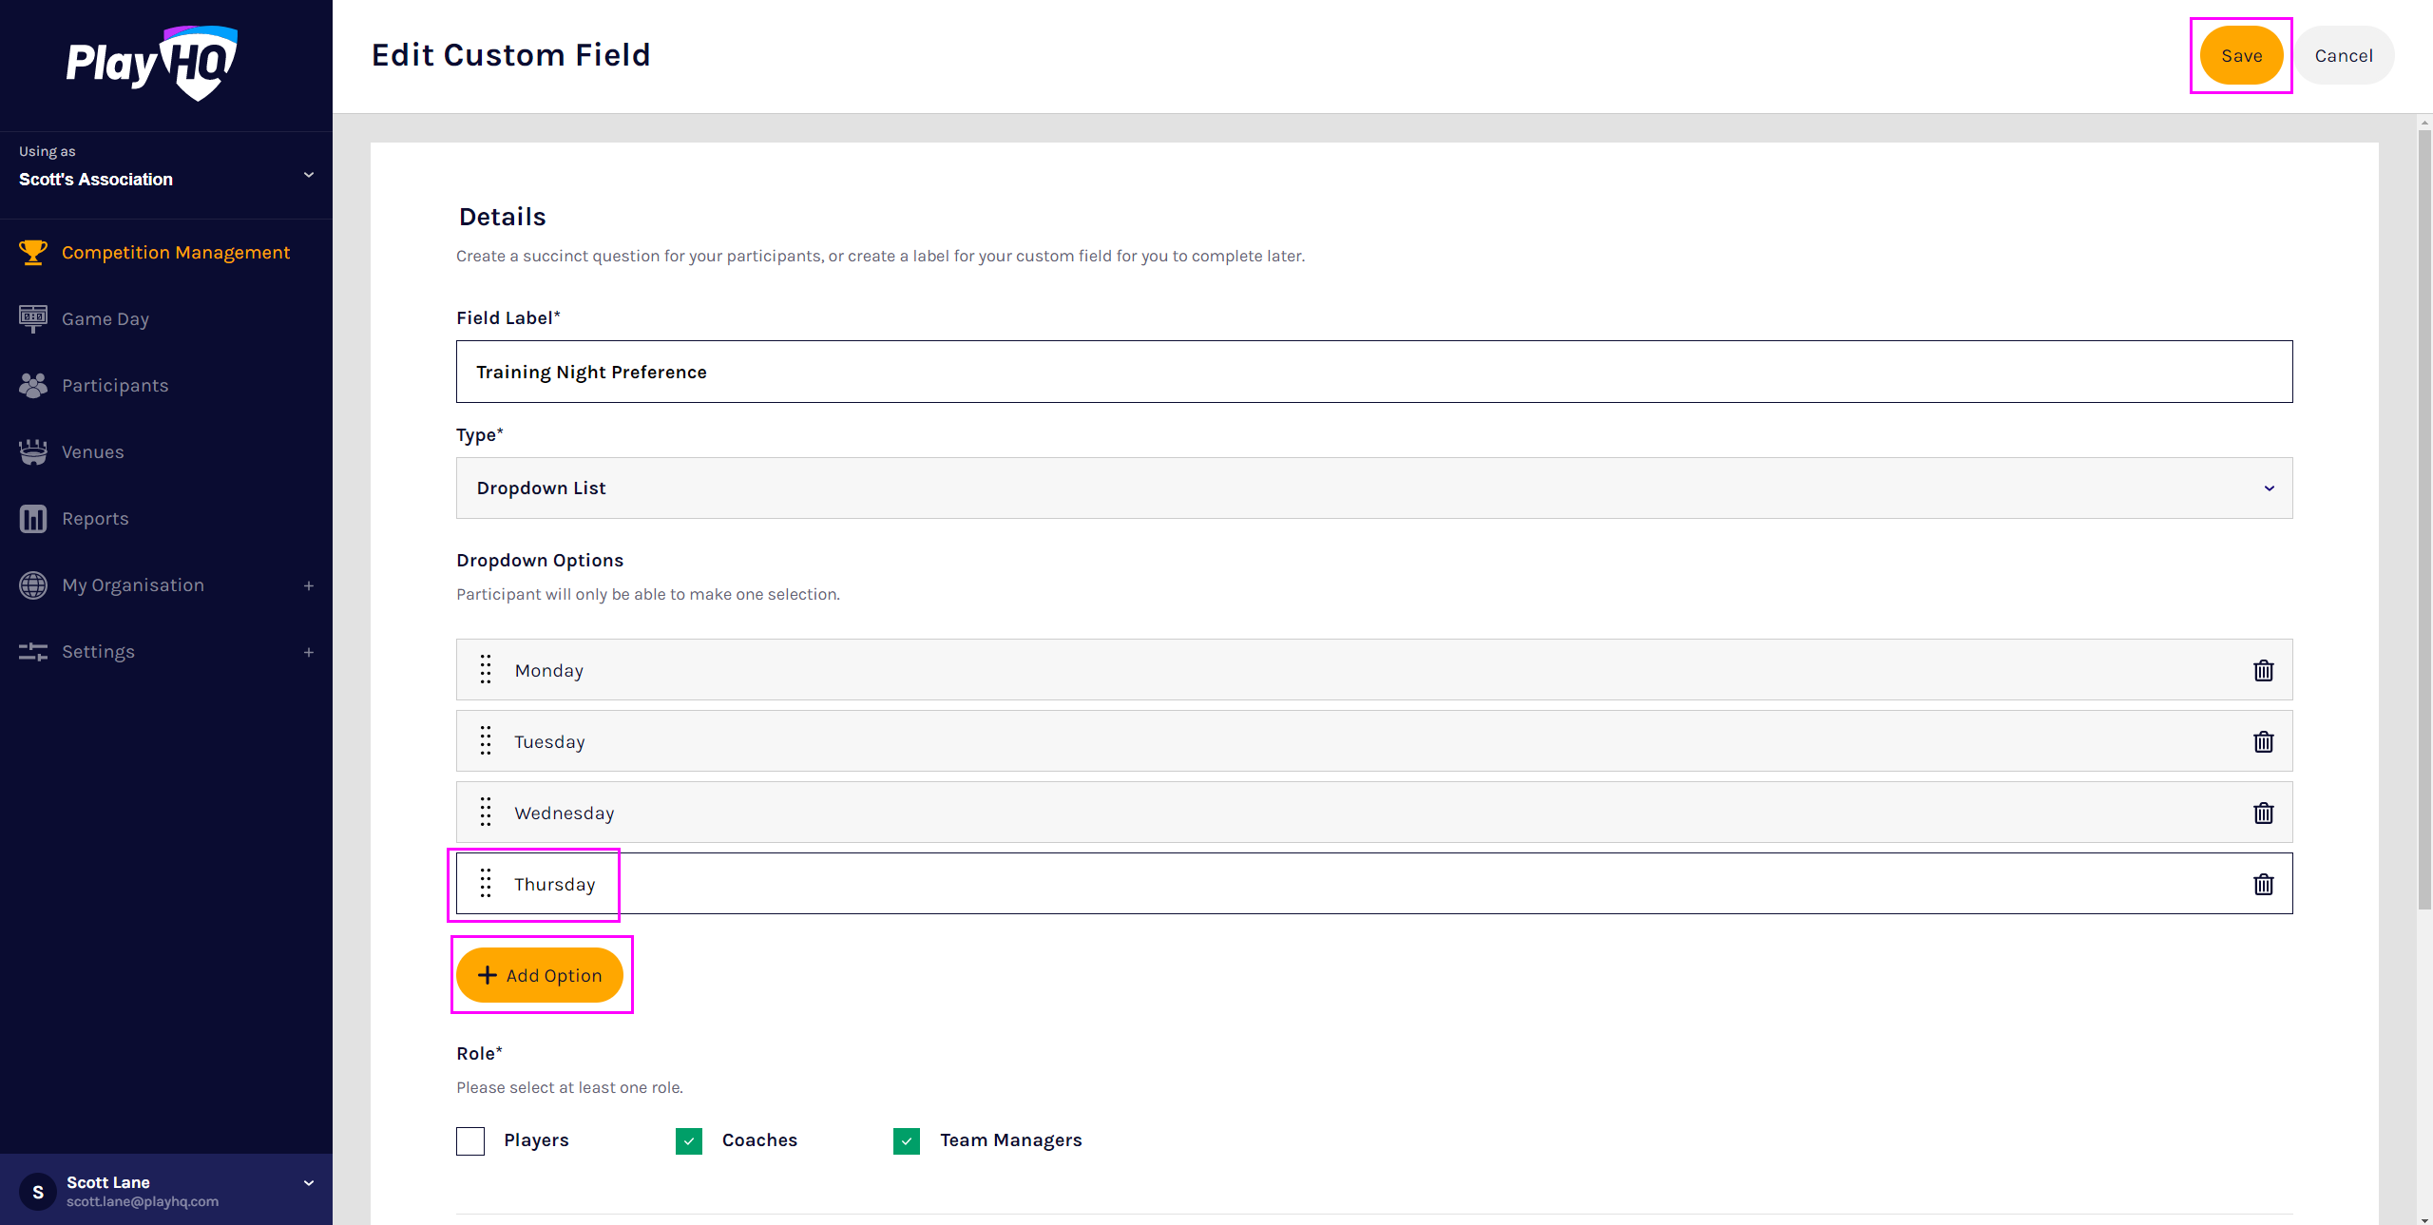2433x1225 pixels.
Task: Navigate to Venues
Action: 93,451
